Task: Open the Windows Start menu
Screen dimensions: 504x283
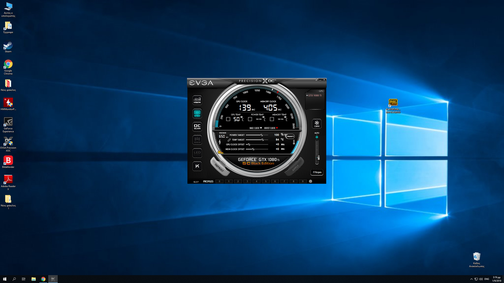Action: point(5,279)
